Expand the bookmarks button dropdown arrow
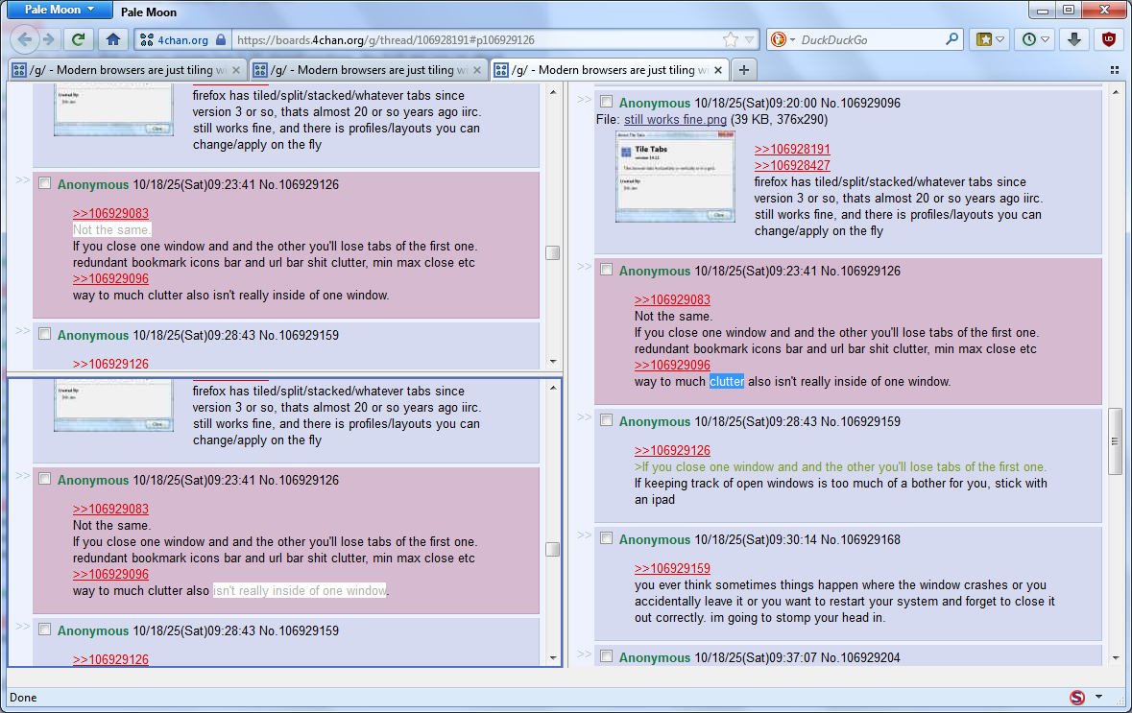This screenshot has width=1132, height=713. pyautogui.click(x=1000, y=39)
